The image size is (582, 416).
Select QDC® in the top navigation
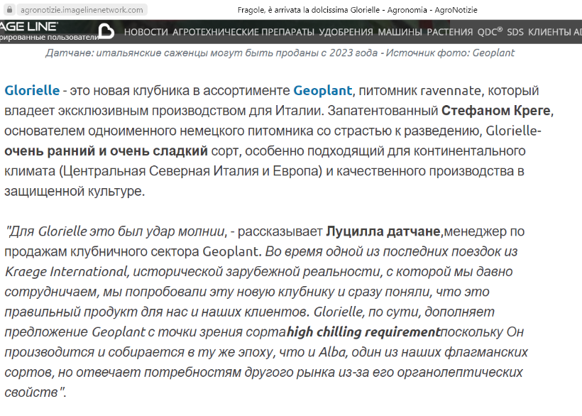point(490,32)
